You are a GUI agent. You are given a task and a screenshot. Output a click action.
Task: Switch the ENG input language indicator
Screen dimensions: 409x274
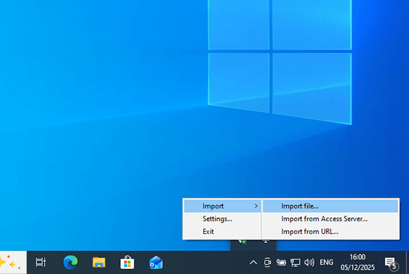[327, 262]
